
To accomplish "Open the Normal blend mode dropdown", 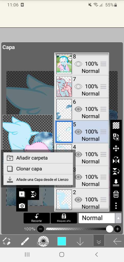I will coord(100,218).
